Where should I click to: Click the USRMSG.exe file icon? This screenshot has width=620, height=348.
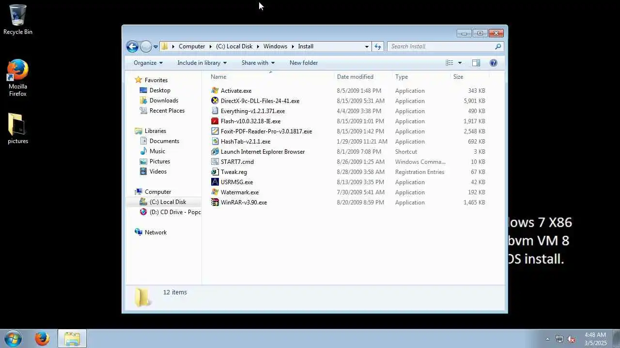(x=215, y=182)
